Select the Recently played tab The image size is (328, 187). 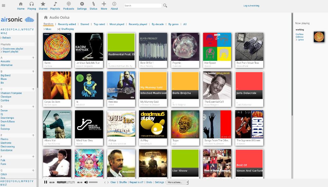(138, 24)
